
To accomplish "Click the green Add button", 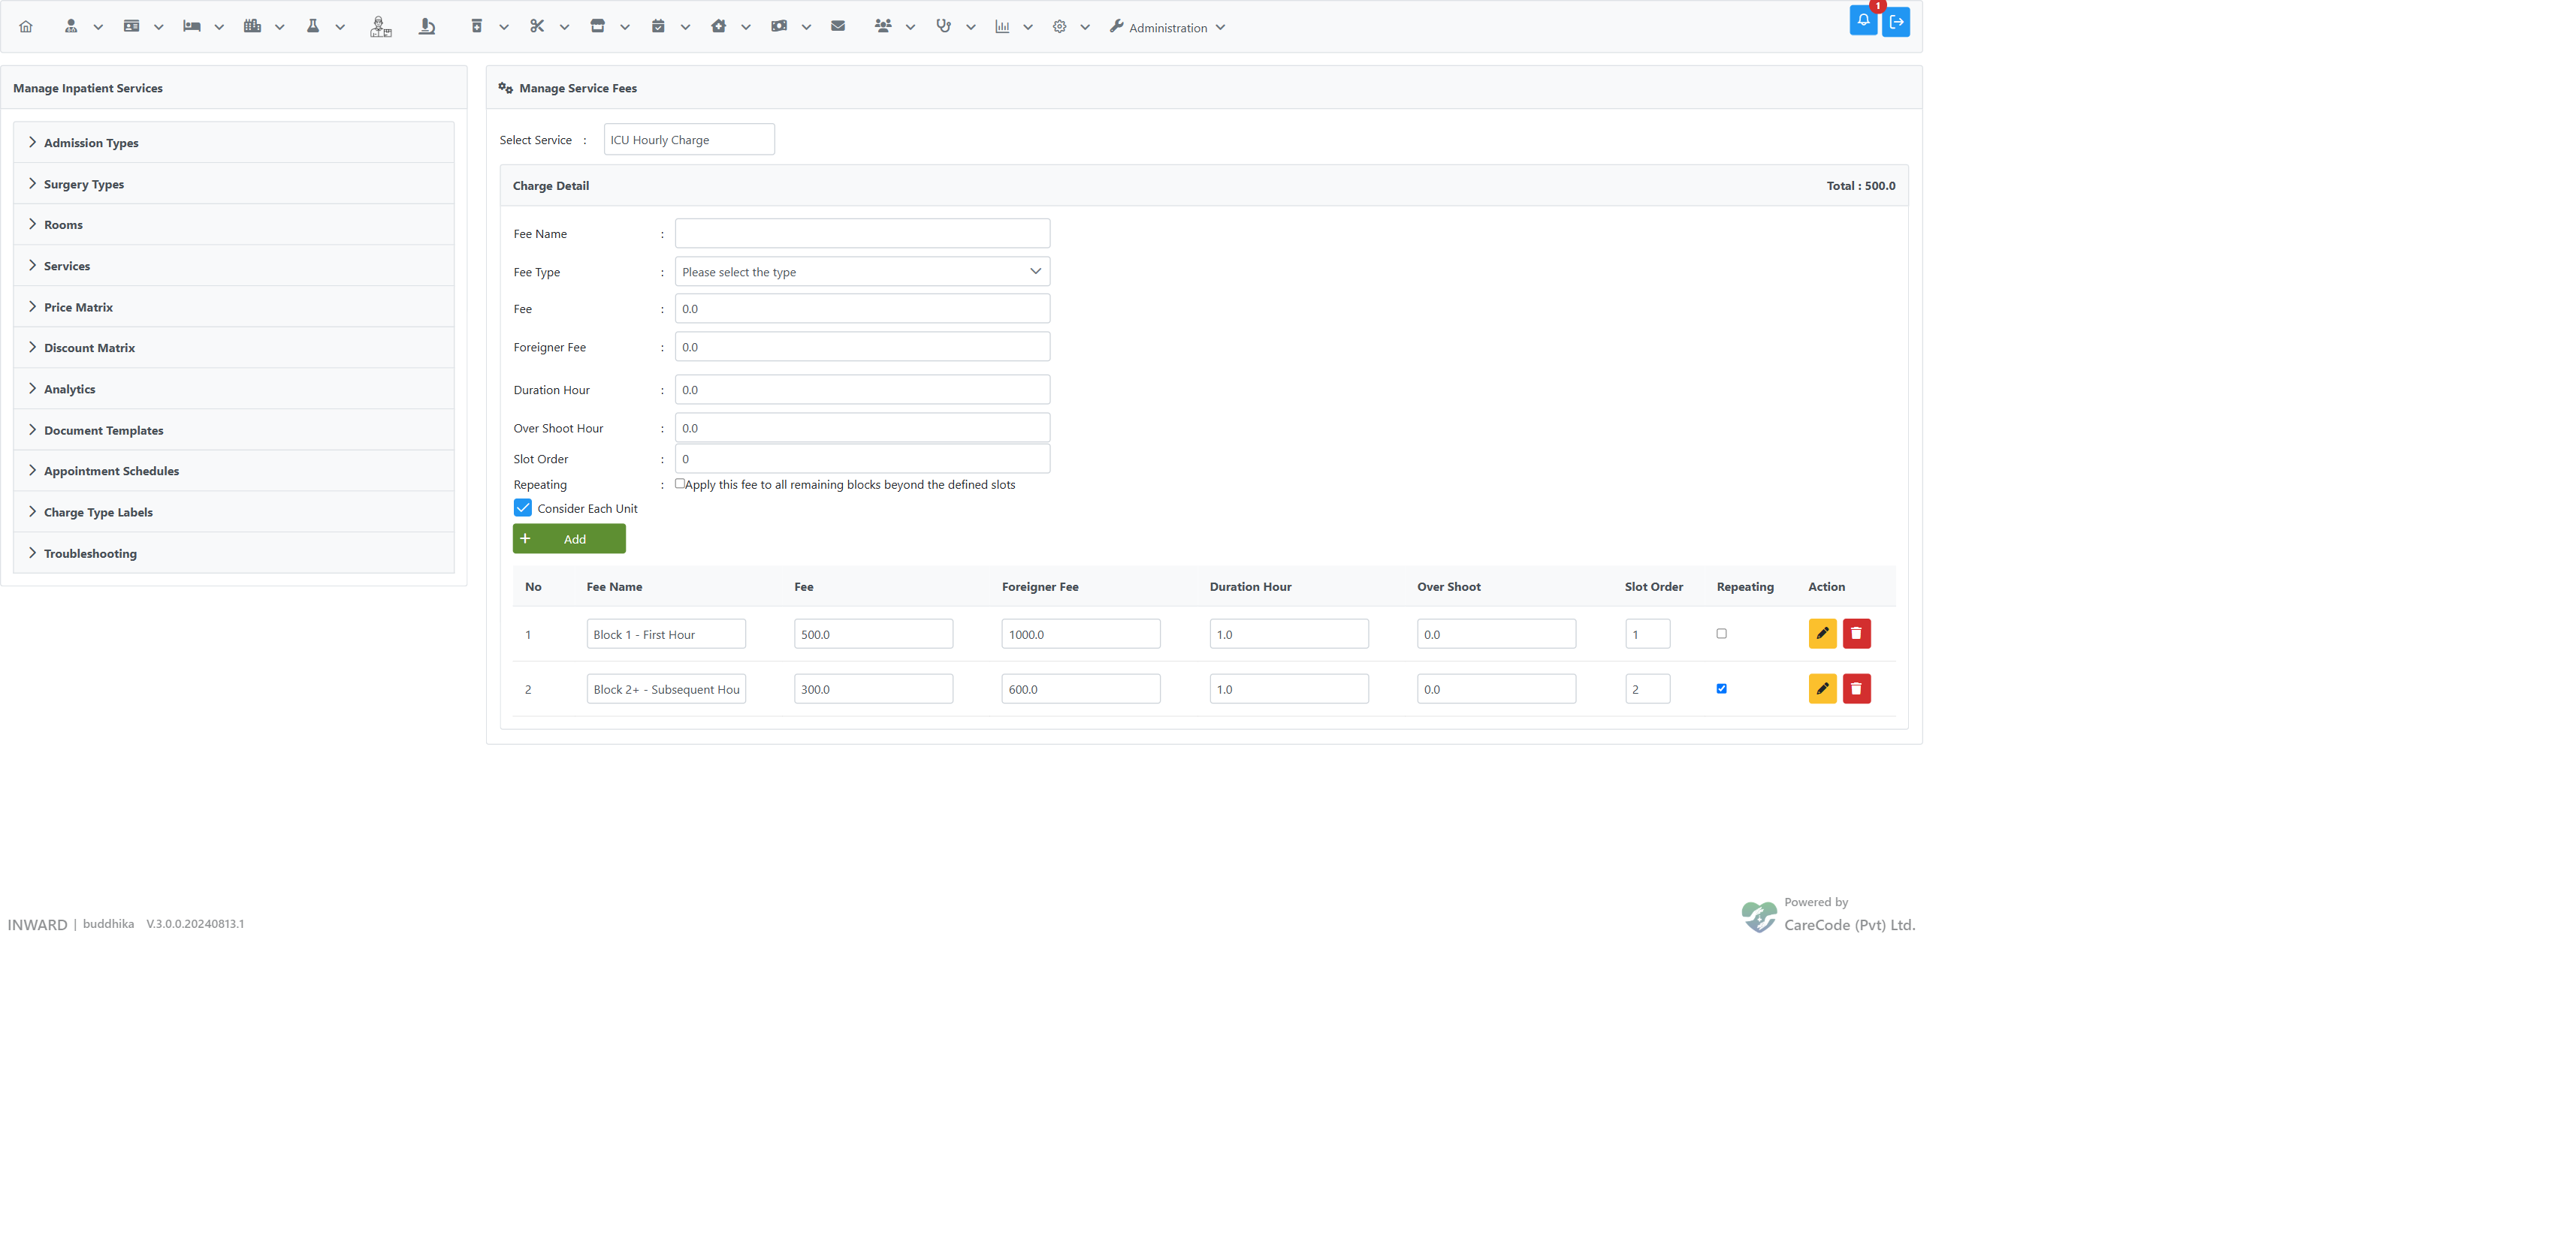I will click(x=569, y=538).
